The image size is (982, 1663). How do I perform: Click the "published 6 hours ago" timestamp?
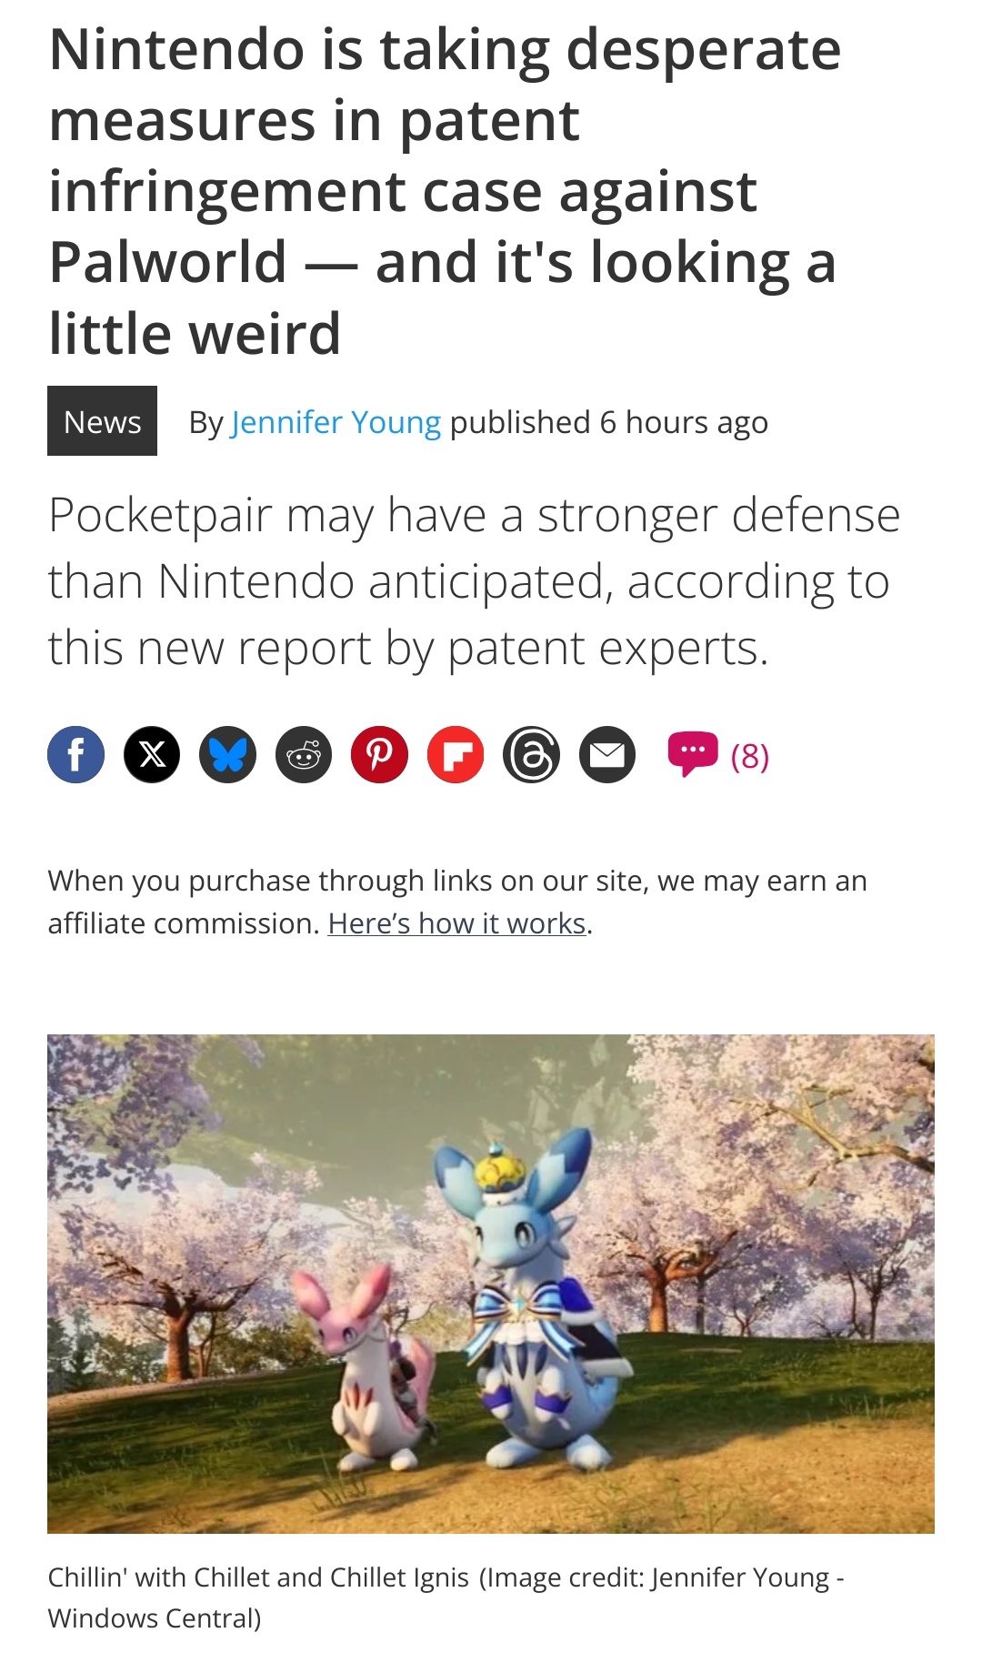click(x=608, y=423)
